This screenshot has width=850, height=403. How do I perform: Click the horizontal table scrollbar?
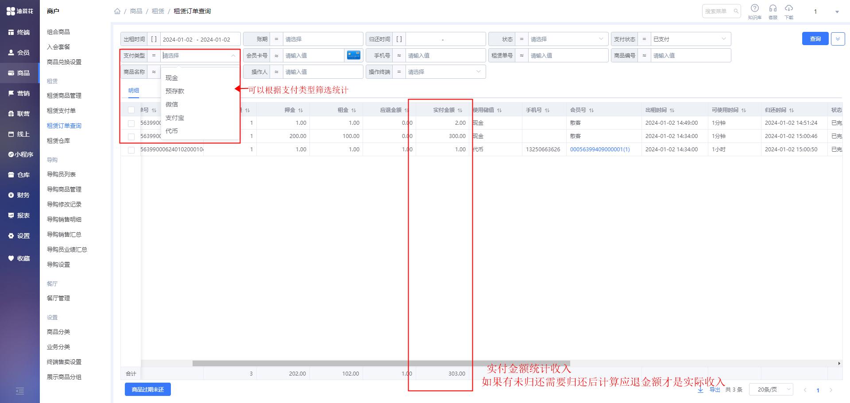click(x=381, y=363)
